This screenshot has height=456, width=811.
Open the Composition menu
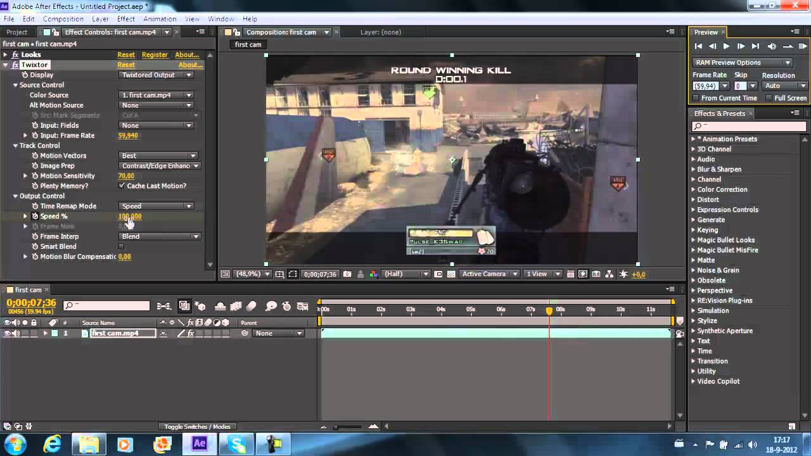click(x=63, y=19)
